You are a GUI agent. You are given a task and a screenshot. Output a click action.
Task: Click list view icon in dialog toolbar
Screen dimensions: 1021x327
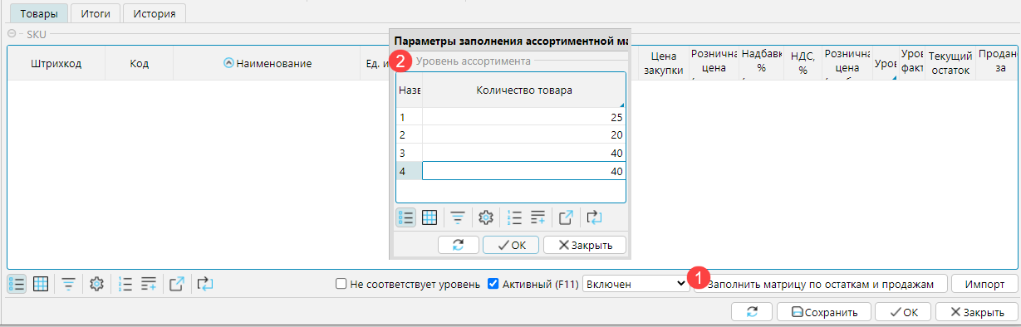[x=406, y=217]
